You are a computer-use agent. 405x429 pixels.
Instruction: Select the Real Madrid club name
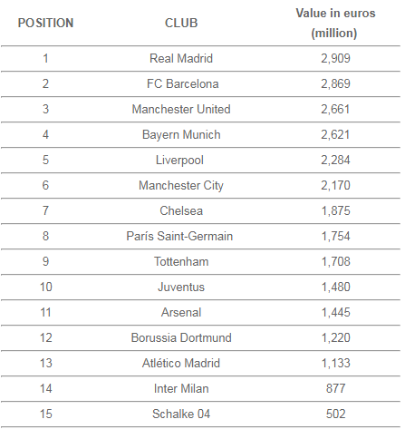click(x=181, y=58)
